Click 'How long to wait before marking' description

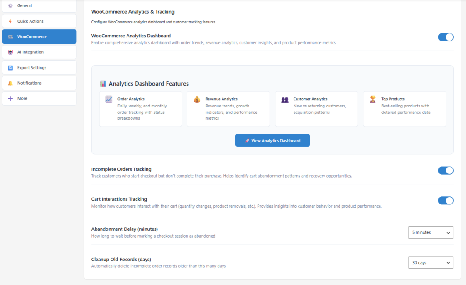pyautogui.click(x=153, y=236)
